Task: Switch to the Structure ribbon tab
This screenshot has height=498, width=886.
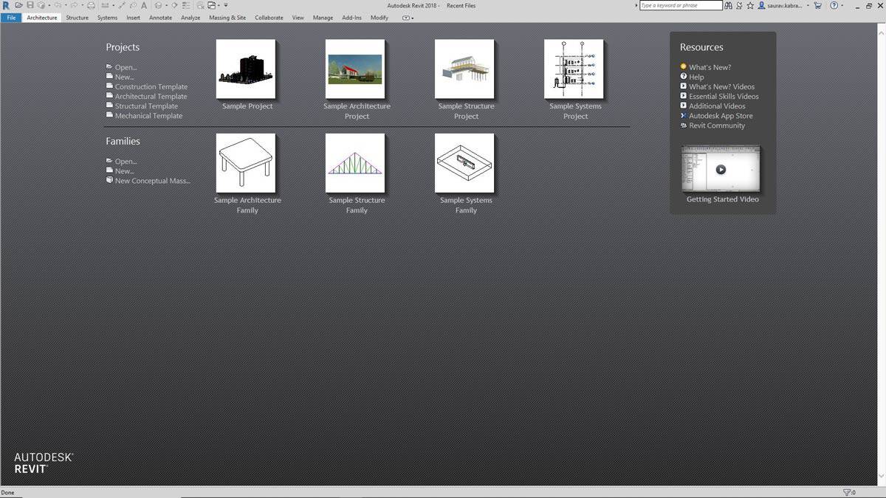Action: point(77,18)
